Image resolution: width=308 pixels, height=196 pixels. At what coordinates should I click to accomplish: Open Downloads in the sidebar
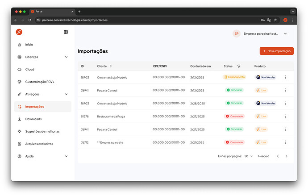[x=33, y=119]
